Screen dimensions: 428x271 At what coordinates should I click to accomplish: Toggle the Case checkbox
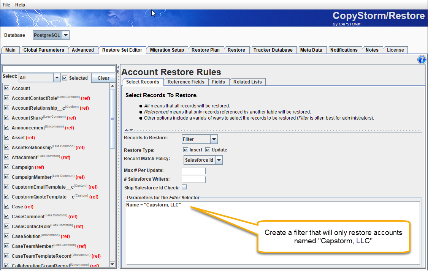(x=7, y=206)
